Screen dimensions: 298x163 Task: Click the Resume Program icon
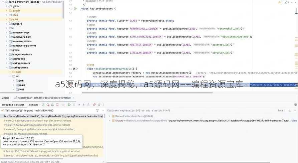69,105
